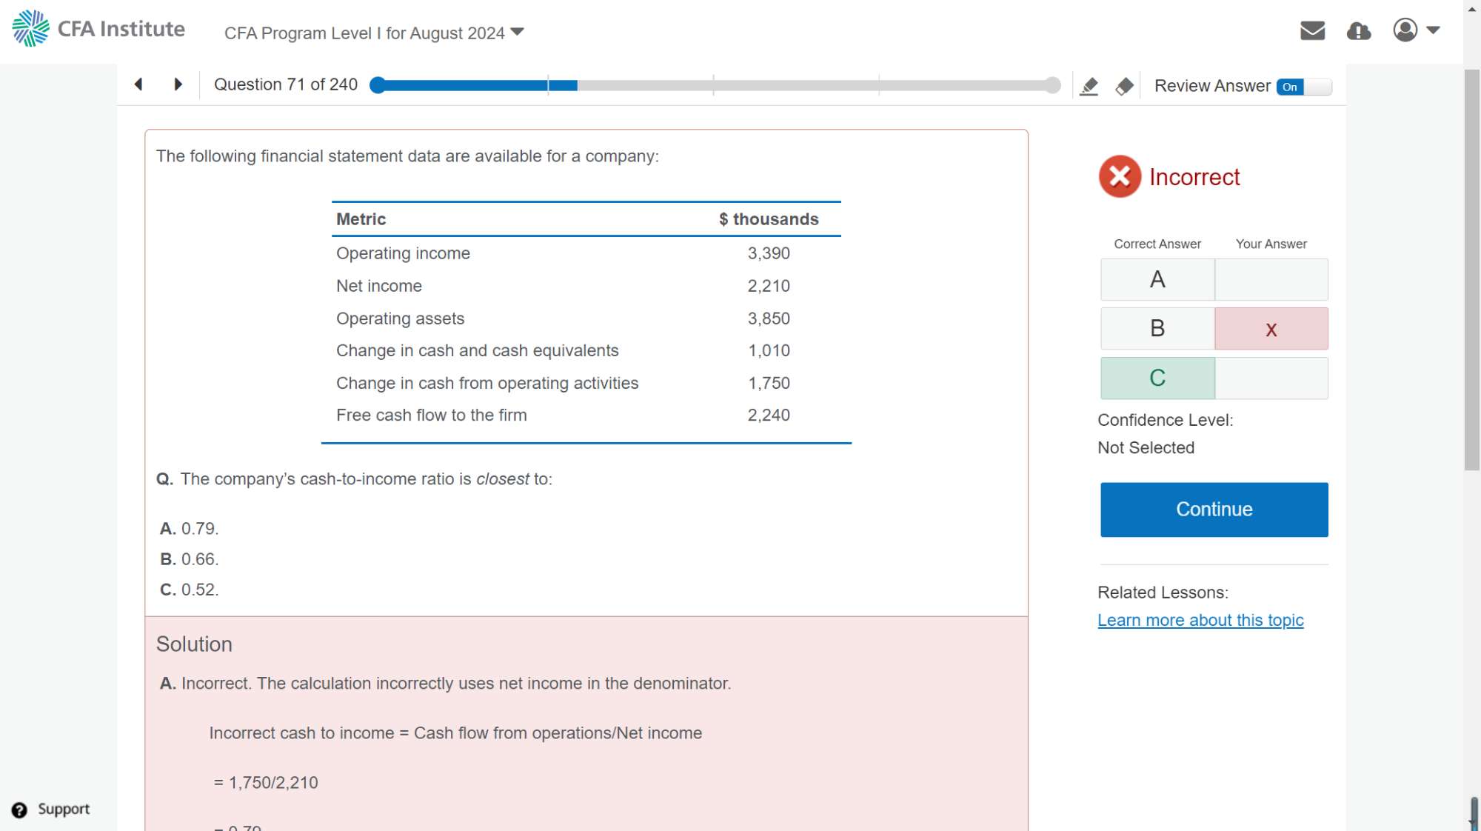Go to next question arrow
Screen dimensions: 1481x831
pyautogui.click(x=178, y=84)
